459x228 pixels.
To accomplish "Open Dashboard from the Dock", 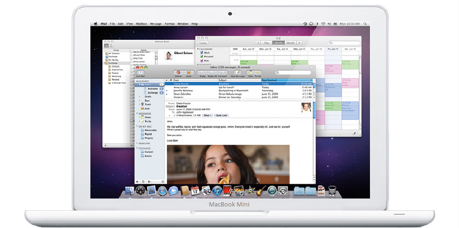I will [x=141, y=191].
